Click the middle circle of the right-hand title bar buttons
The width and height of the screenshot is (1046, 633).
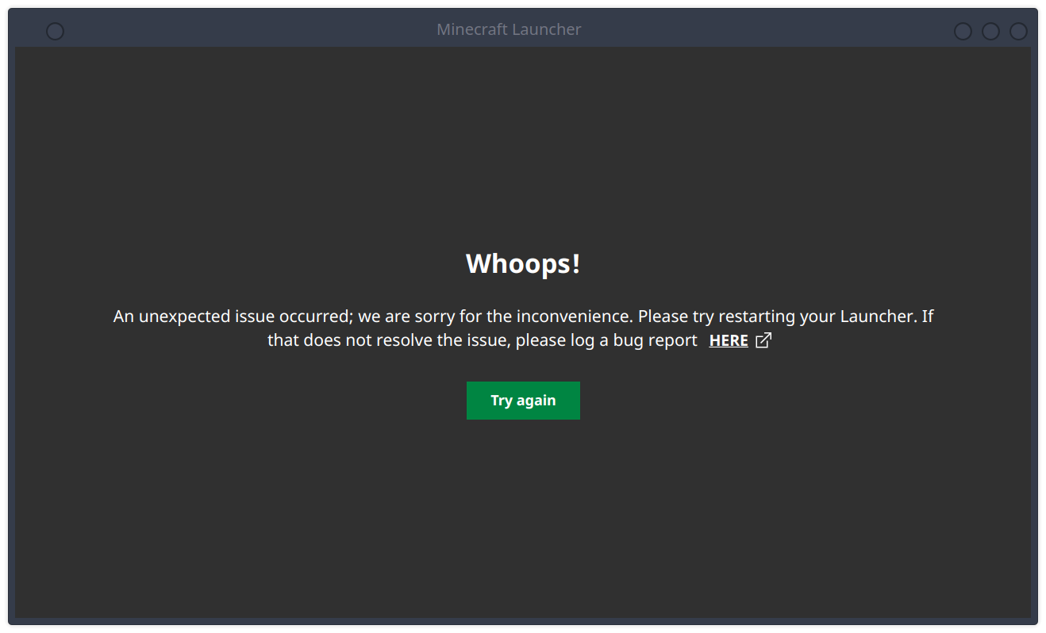click(990, 31)
